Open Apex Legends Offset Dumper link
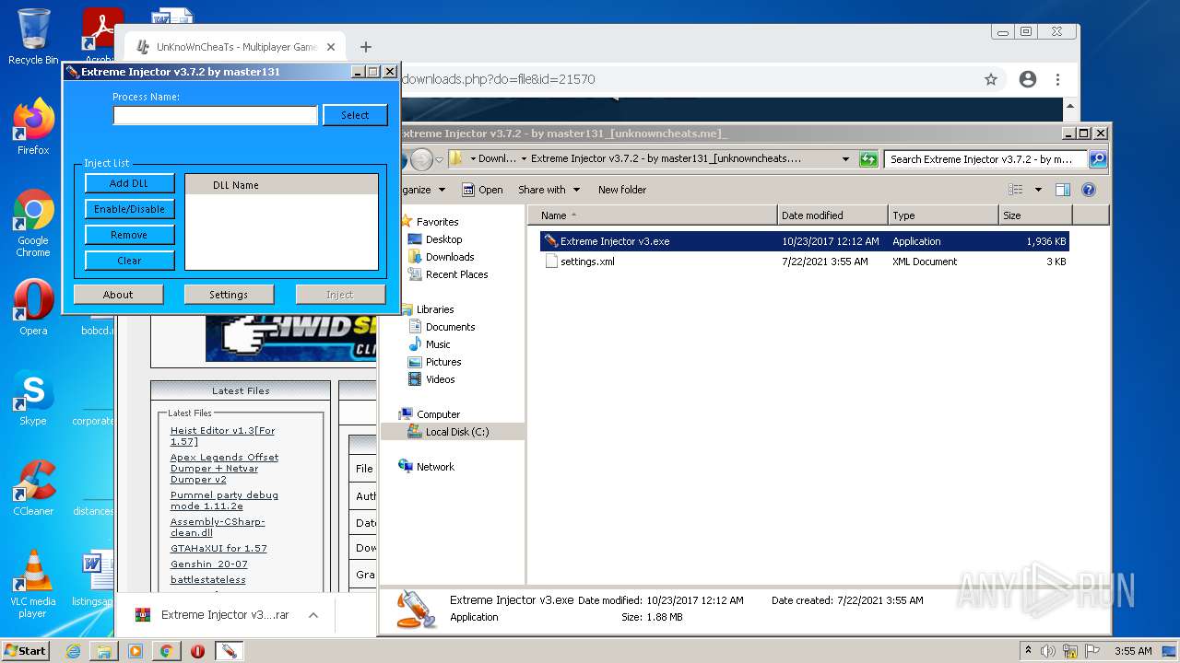The image size is (1180, 663). click(x=224, y=468)
